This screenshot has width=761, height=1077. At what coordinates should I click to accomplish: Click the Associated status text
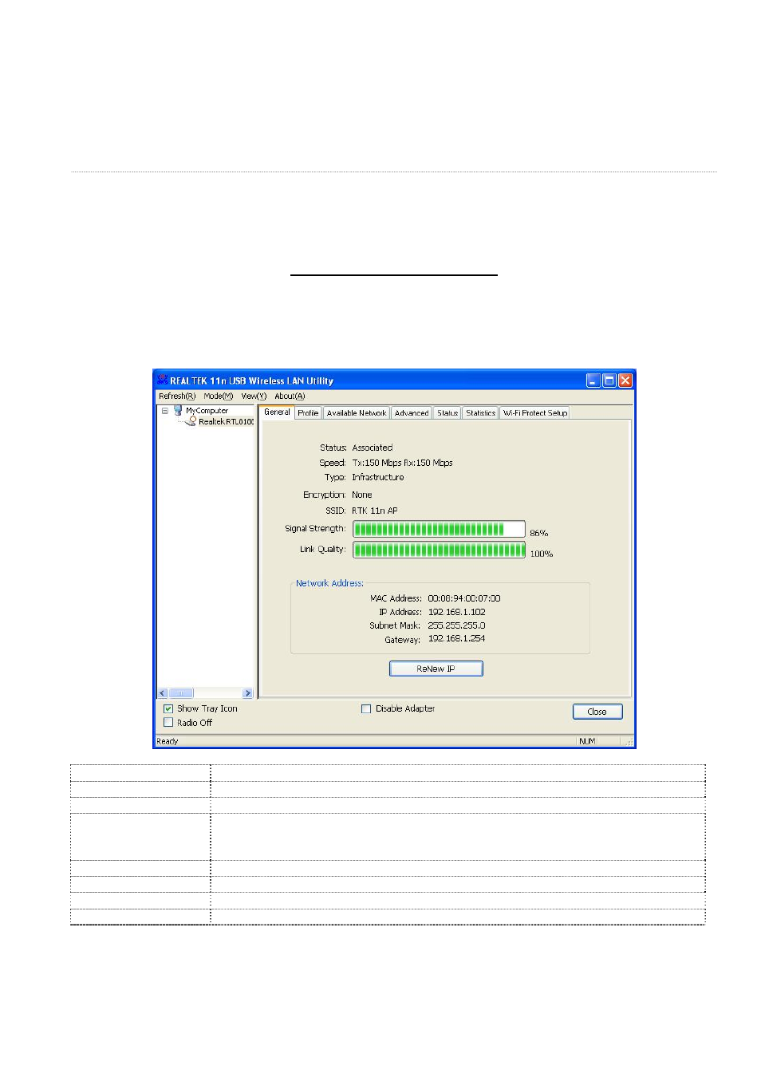[x=373, y=448]
